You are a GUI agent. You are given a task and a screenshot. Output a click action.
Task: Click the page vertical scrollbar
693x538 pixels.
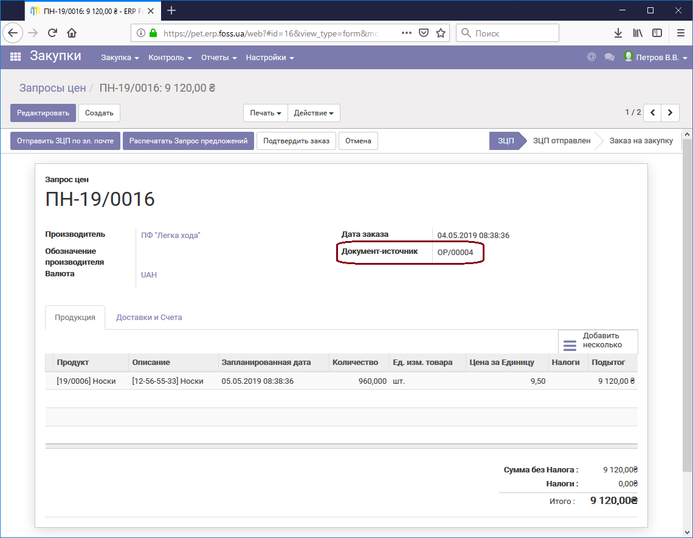click(x=687, y=305)
